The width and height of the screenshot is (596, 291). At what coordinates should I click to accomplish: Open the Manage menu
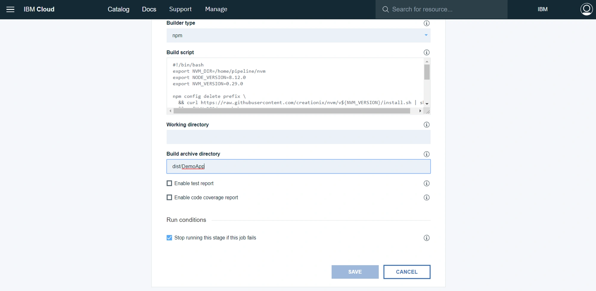point(216,9)
